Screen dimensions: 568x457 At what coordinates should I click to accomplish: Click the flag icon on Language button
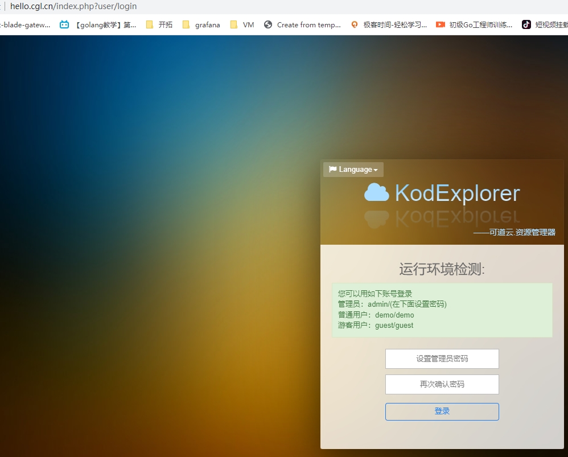(x=332, y=169)
